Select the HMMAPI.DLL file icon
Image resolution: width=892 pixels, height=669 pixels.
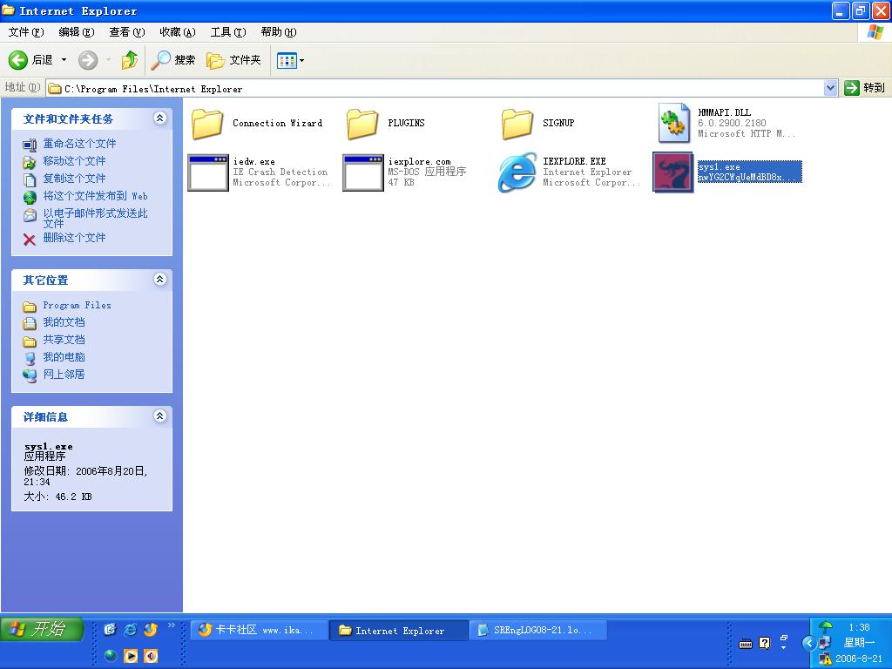[x=673, y=123]
